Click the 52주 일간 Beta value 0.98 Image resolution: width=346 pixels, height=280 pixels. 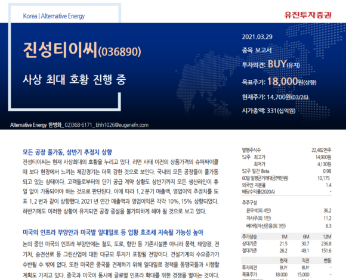tap(327, 171)
